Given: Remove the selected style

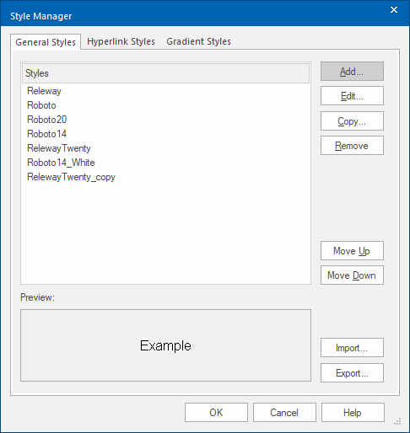Looking at the screenshot, I should (x=352, y=146).
